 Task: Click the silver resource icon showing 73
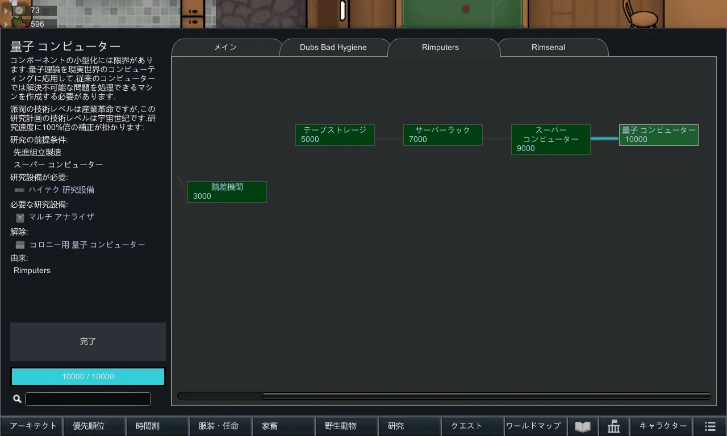[x=19, y=10]
